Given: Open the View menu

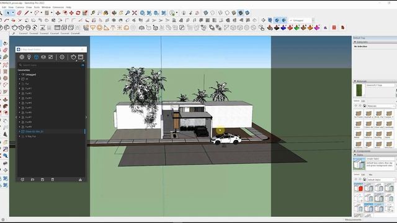Looking at the screenshot, I should pyautogui.click(x=11, y=7).
